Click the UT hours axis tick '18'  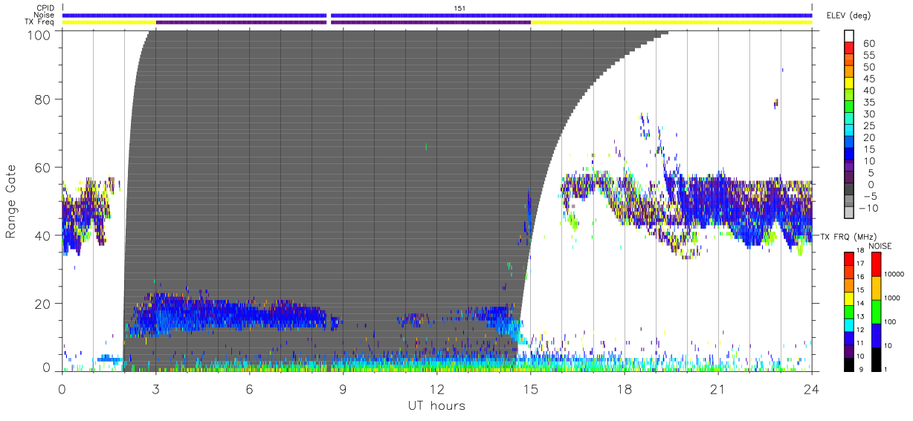click(x=624, y=389)
